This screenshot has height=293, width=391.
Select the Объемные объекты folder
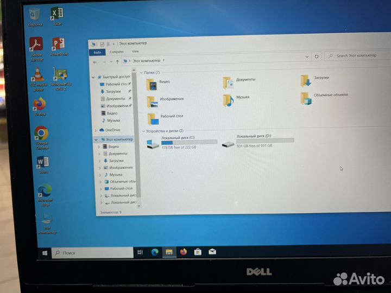coord(324,98)
